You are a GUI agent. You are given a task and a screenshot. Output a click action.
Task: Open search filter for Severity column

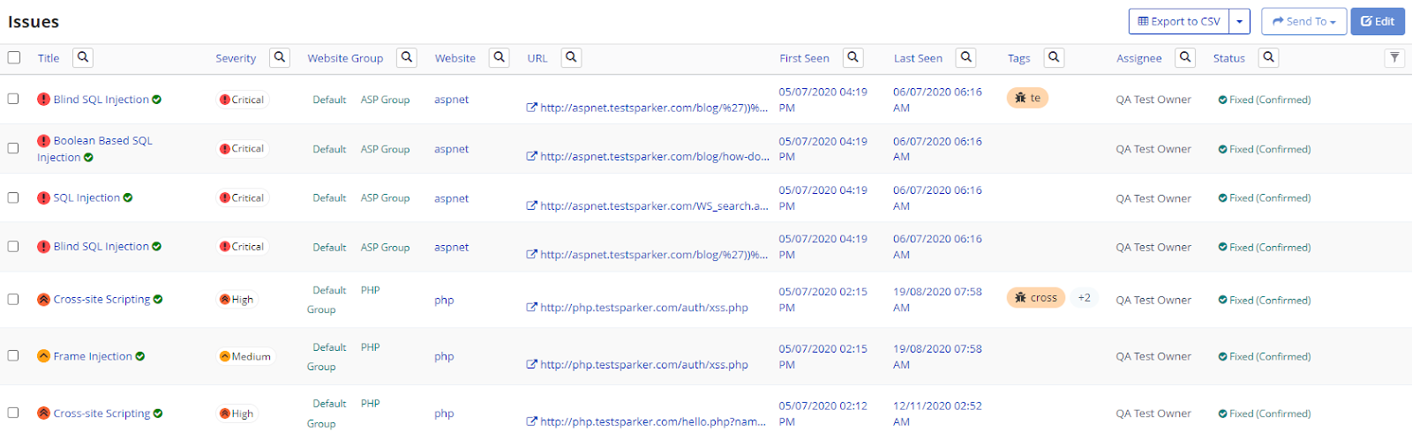(x=280, y=57)
